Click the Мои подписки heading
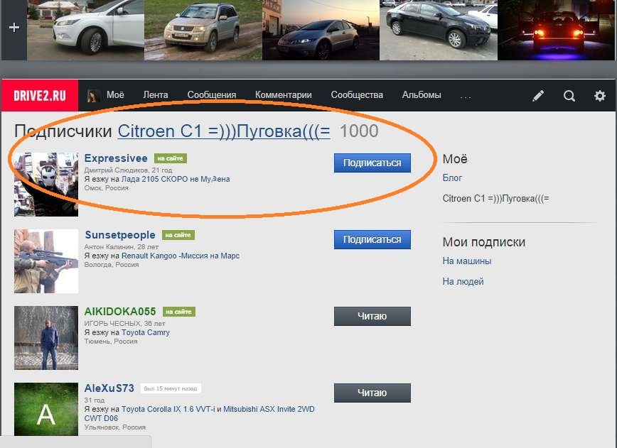The image size is (617, 448). pyautogui.click(x=484, y=242)
